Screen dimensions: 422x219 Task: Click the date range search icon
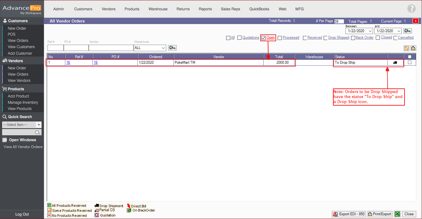pos(407,31)
